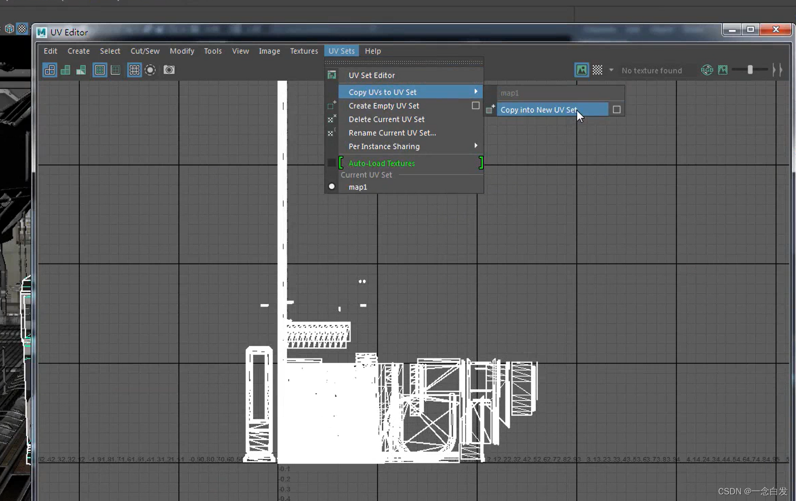
Task: Select the map1 current UV set radio
Action: [332, 187]
